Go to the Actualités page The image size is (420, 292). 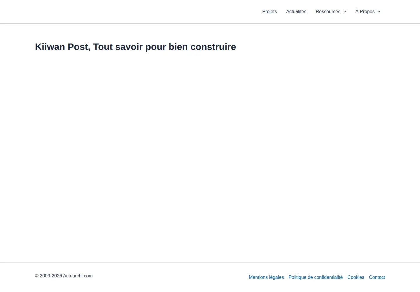pos(296,12)
